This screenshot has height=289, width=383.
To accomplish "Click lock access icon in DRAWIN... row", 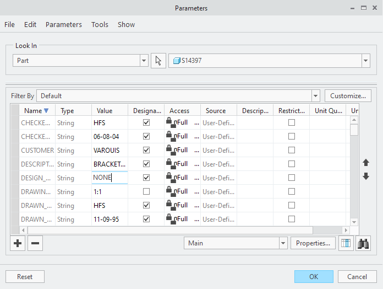I will 171,191.
